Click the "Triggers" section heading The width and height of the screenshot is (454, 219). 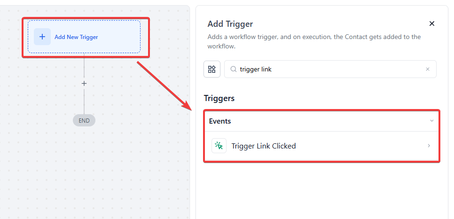[219, 98]
